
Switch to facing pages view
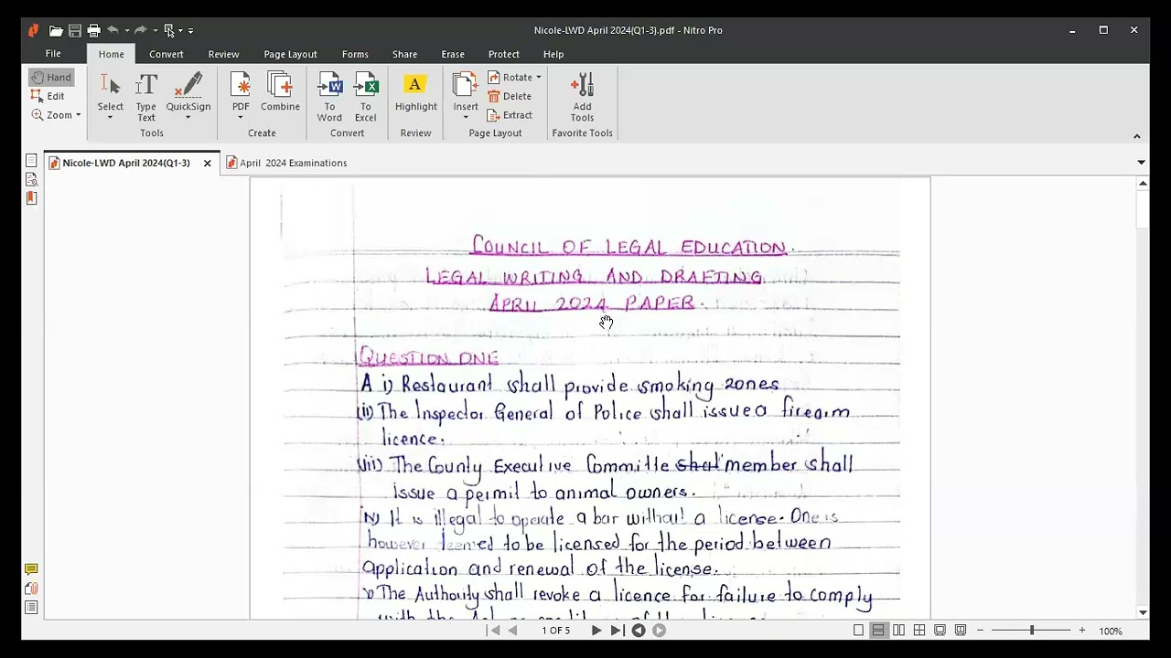point(899,631)
